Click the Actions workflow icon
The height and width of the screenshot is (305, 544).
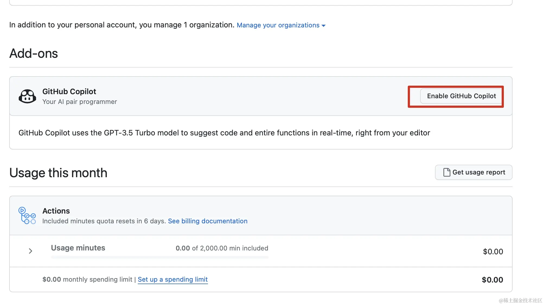click(27, 215)
